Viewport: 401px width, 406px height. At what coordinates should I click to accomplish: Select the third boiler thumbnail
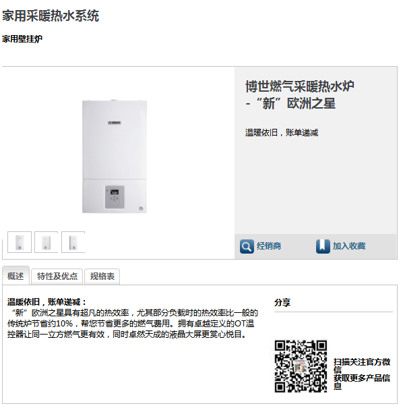tap(73, 242)
